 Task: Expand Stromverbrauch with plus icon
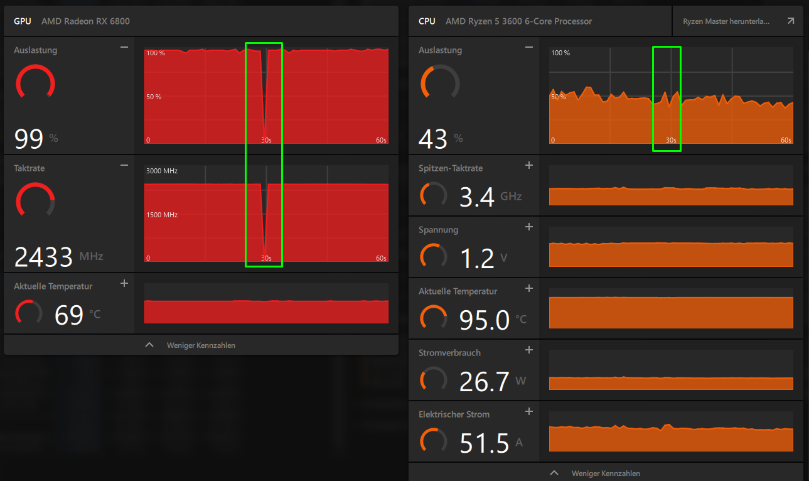click(x=529, y=350)
